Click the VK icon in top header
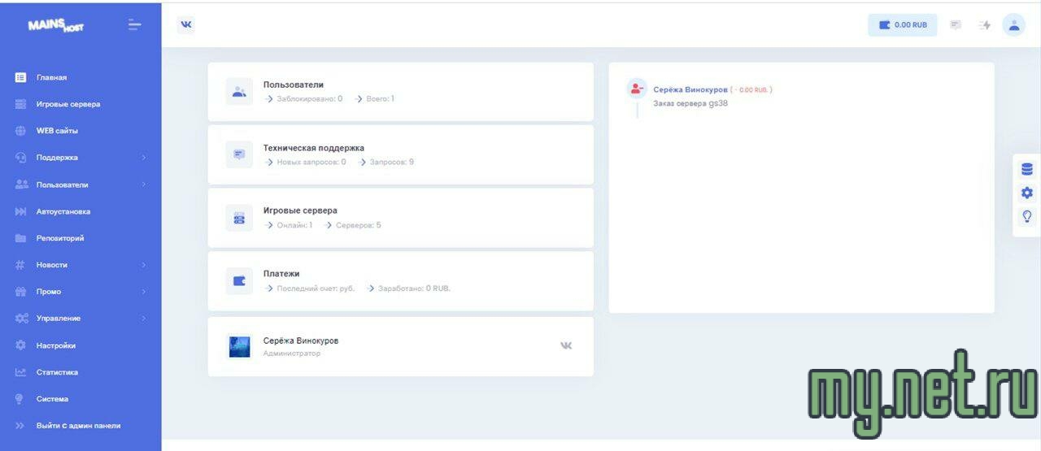Viewport: 1041px width, 451px height. (x=186, y=25)
